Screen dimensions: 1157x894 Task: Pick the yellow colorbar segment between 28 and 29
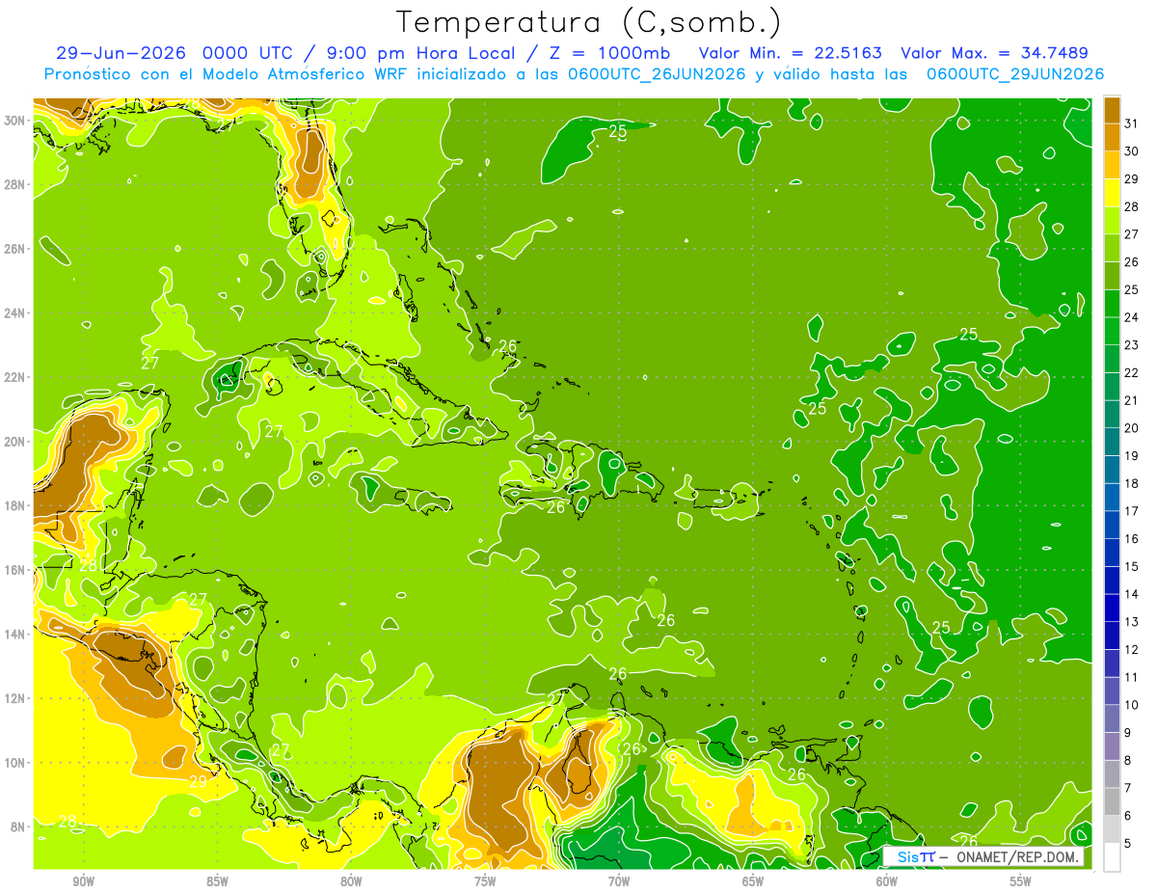[x=1112, y=192]
